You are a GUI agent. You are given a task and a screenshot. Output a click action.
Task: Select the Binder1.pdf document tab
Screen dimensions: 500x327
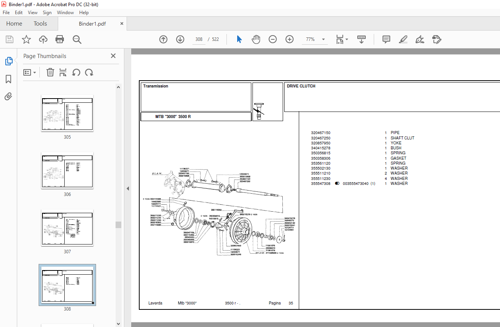point(92,23)
